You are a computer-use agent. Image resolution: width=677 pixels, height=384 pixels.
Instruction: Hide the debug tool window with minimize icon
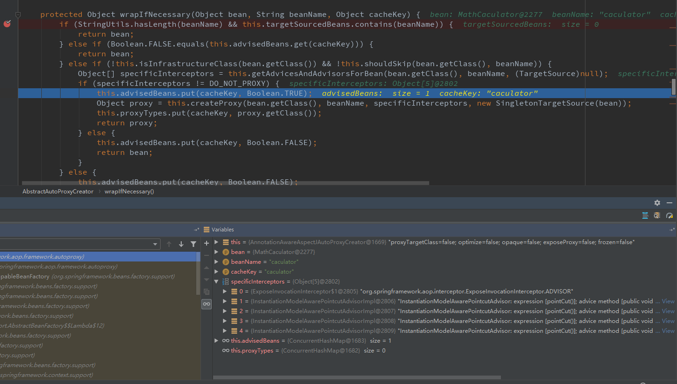(669, 203)
